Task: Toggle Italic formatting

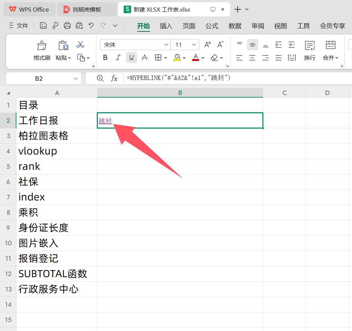Action: click(118, 58)
